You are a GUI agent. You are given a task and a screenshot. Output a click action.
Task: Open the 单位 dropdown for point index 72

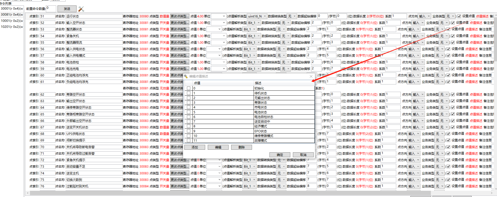pyautogui.click(x=214, y=160)
